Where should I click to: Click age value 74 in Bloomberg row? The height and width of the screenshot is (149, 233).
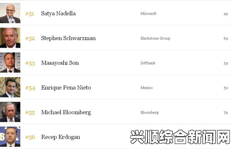(x=226, y=113)
